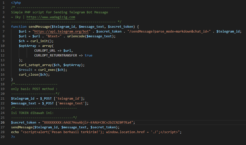The image size is (246, 145).
Task: Click $optArray variable on line 10
Action: click(27, 46)
